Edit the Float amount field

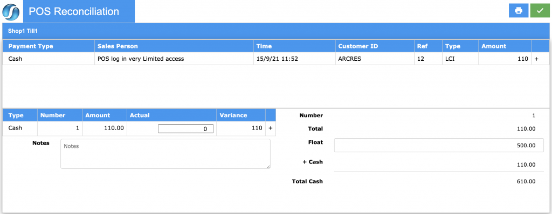pyautogui.click(x=439, y=145)
